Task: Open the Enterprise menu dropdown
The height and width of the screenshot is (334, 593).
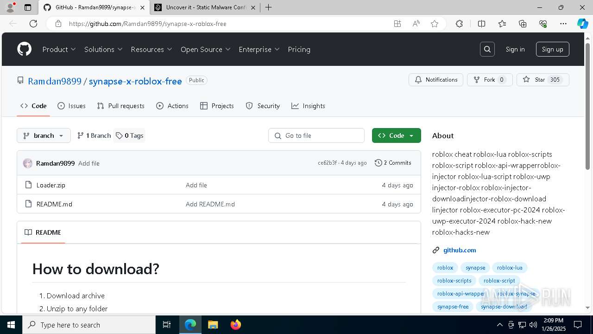Action: tap(259, 49)
